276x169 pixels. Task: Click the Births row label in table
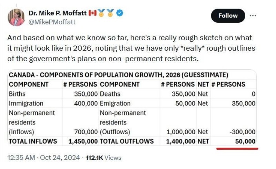[17, 94]
